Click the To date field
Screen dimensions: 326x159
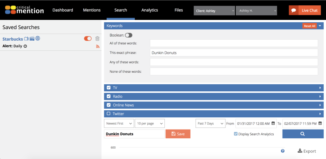click(303, 123)
